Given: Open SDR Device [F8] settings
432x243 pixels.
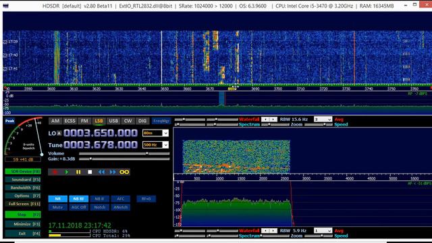Looking at the screenshot, I should (x=23, y=171).
